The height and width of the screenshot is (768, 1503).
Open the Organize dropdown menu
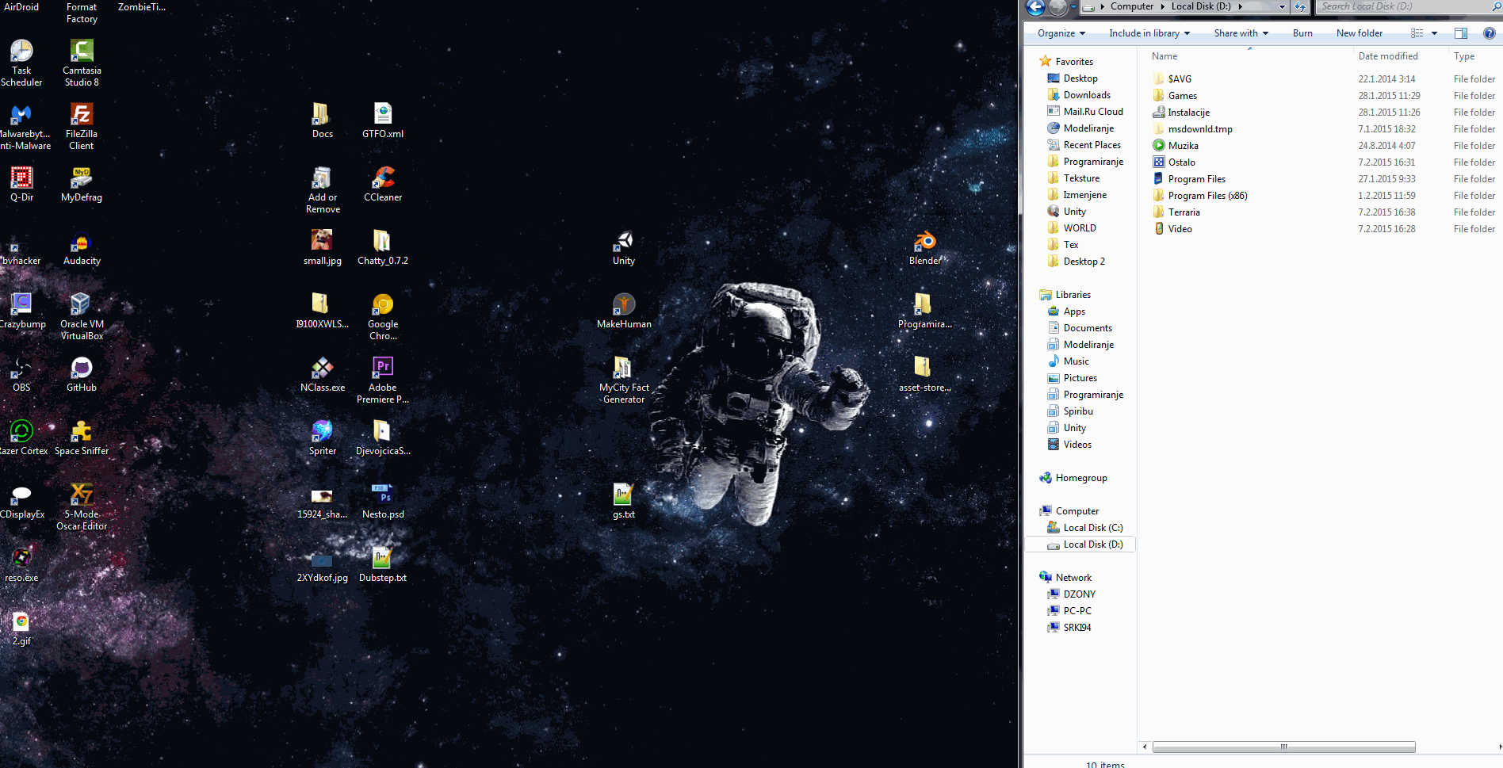[1061, 33]
